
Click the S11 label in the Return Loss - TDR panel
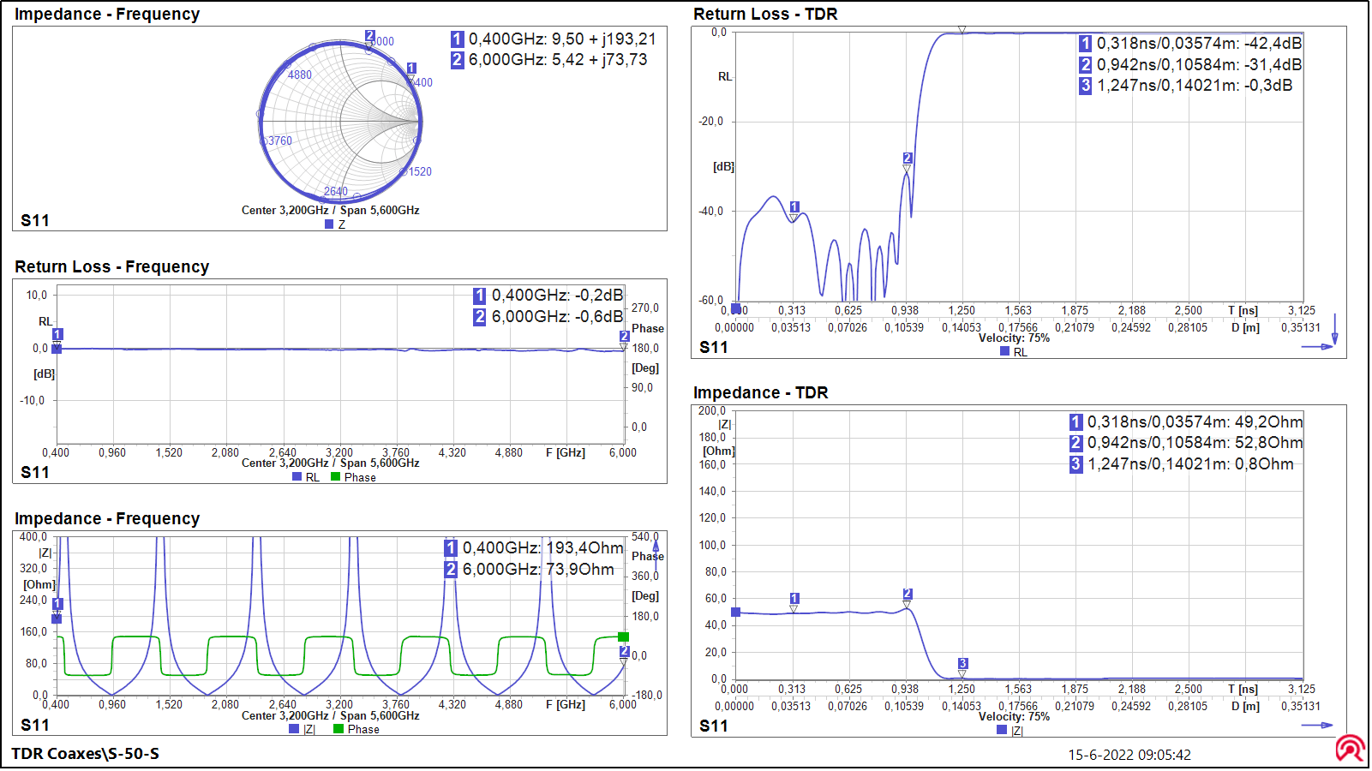714,347
